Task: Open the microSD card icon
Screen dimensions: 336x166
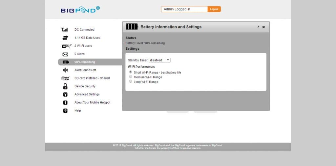Action: pos(65,78)
